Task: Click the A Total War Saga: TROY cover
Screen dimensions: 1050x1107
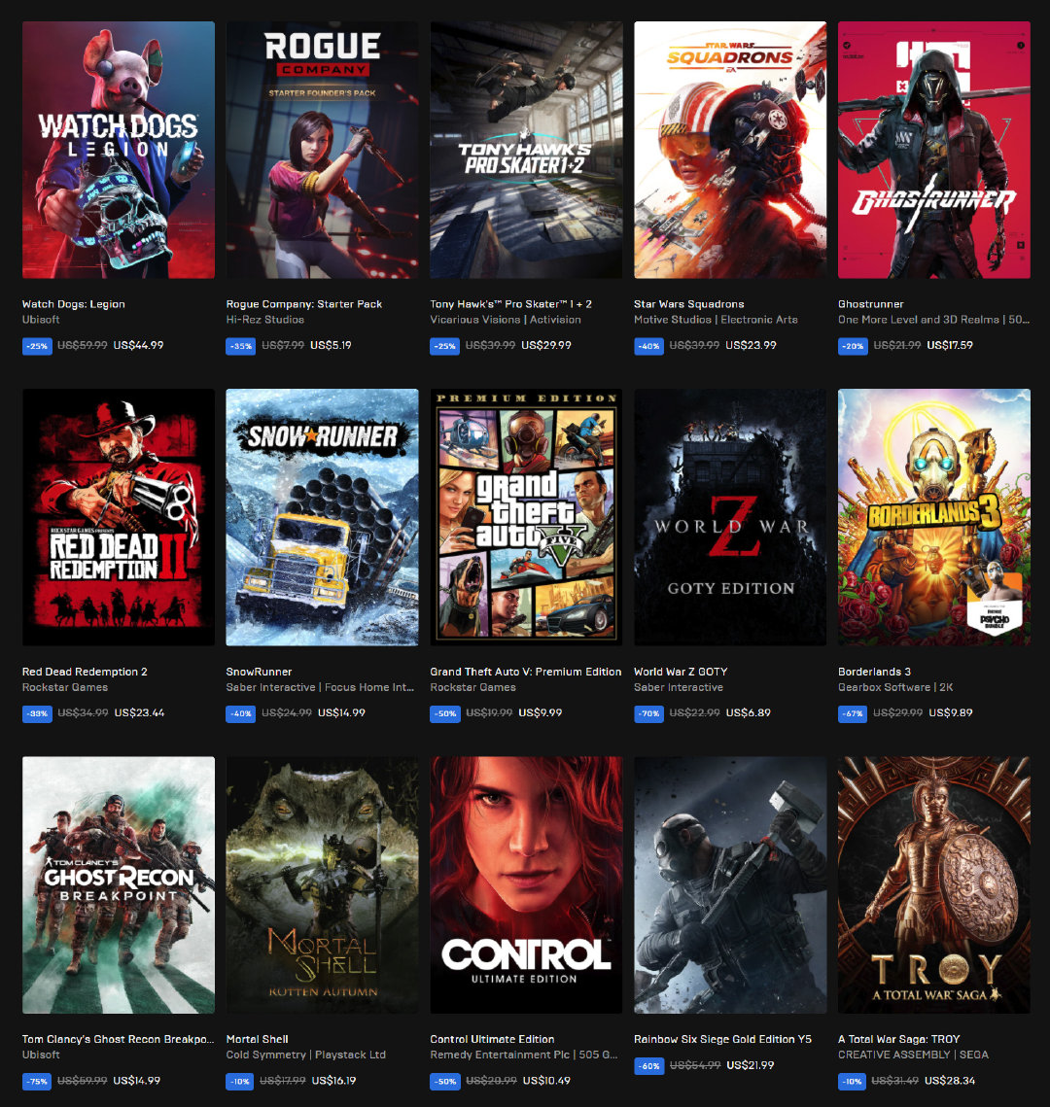Action: pyautogui.click(x=933, y=884)
